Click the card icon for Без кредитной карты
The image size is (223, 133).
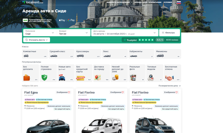tap(81, 78)
